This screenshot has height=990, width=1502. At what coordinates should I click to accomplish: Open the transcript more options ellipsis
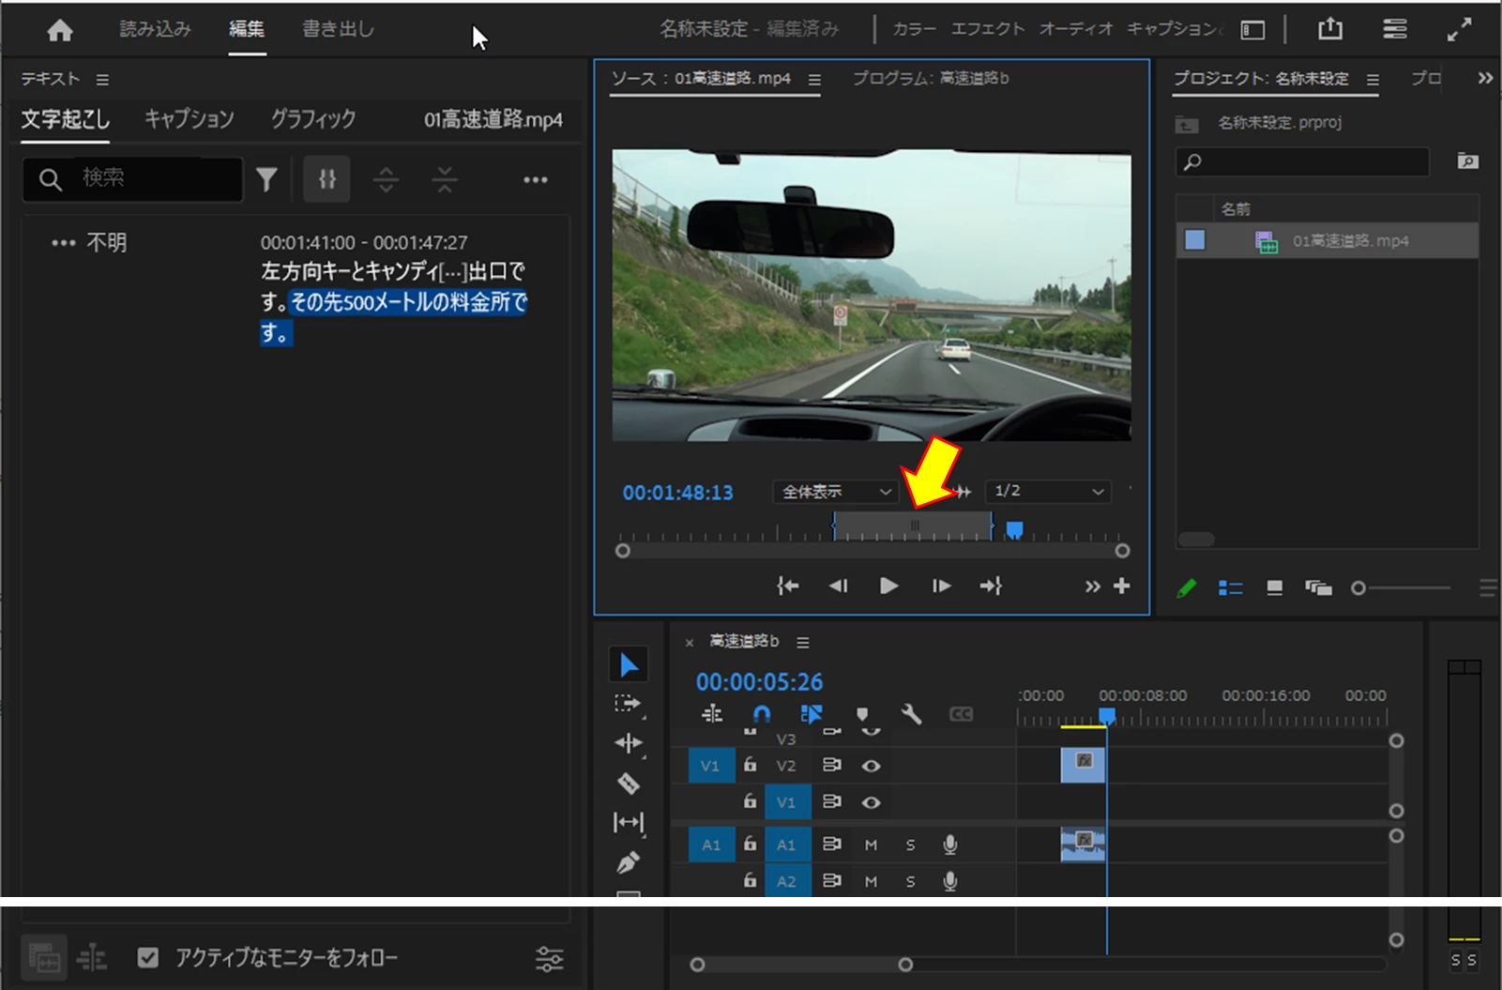(535, 179)
